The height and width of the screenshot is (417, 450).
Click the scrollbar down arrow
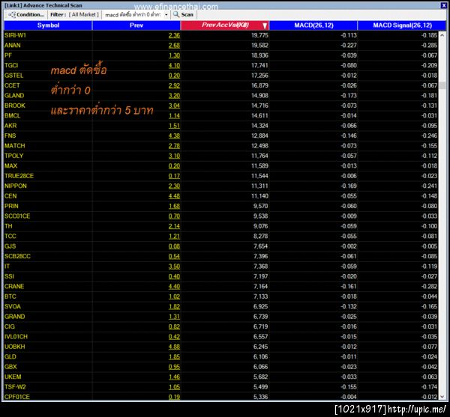pyautogui.click(x=442, y=396)
